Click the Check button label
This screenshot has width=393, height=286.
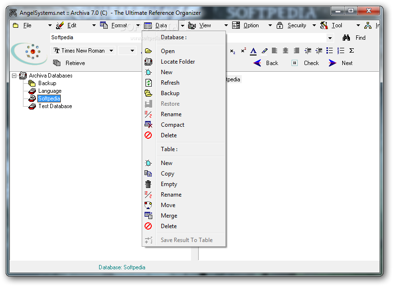(x=311, y=63)
